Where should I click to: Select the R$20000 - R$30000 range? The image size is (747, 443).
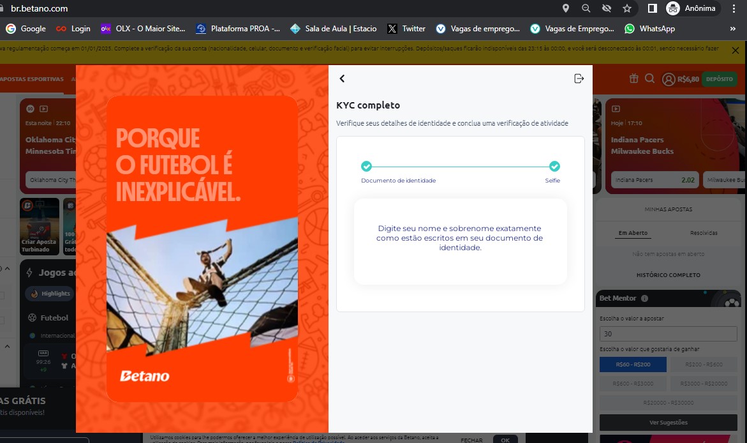668,403
